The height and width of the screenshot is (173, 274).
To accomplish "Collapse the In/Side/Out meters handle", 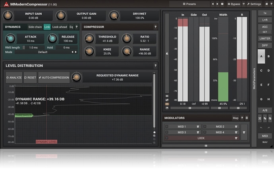I will click(x=190, y=108).
